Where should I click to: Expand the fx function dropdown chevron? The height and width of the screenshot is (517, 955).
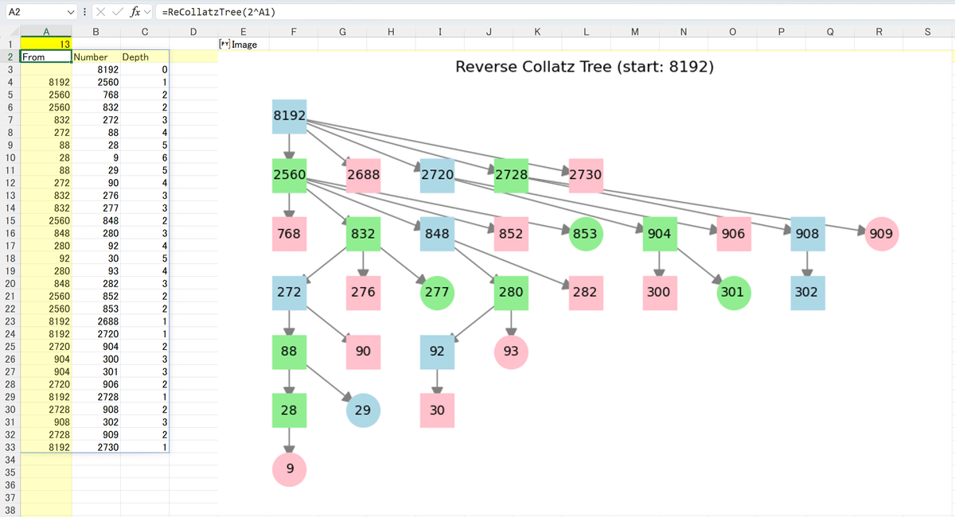(x=148, y=11)
